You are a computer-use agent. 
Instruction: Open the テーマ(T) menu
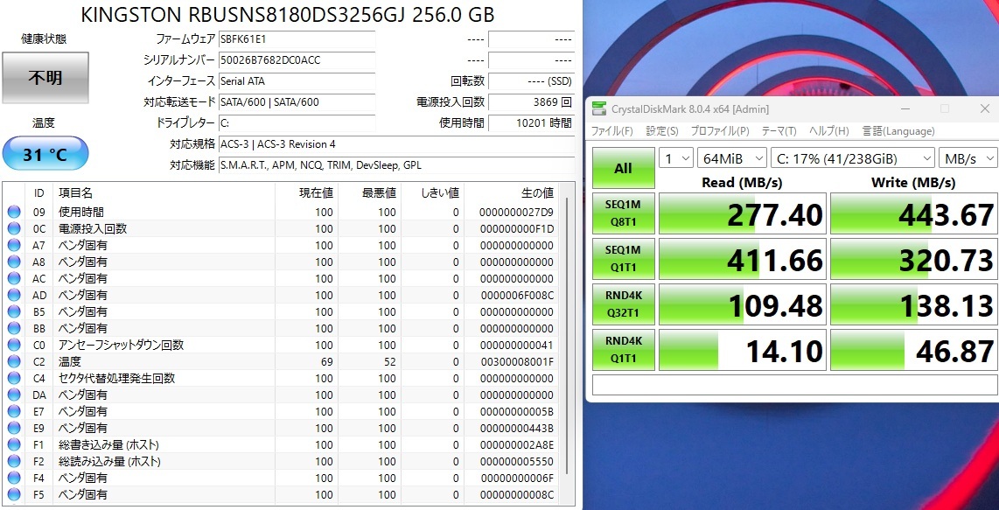pos(779,131)
